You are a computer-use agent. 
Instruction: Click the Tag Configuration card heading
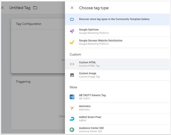[x=29, y=24]
